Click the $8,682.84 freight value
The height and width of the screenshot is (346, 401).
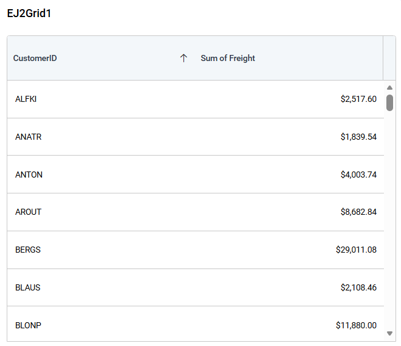pos(358,212)
